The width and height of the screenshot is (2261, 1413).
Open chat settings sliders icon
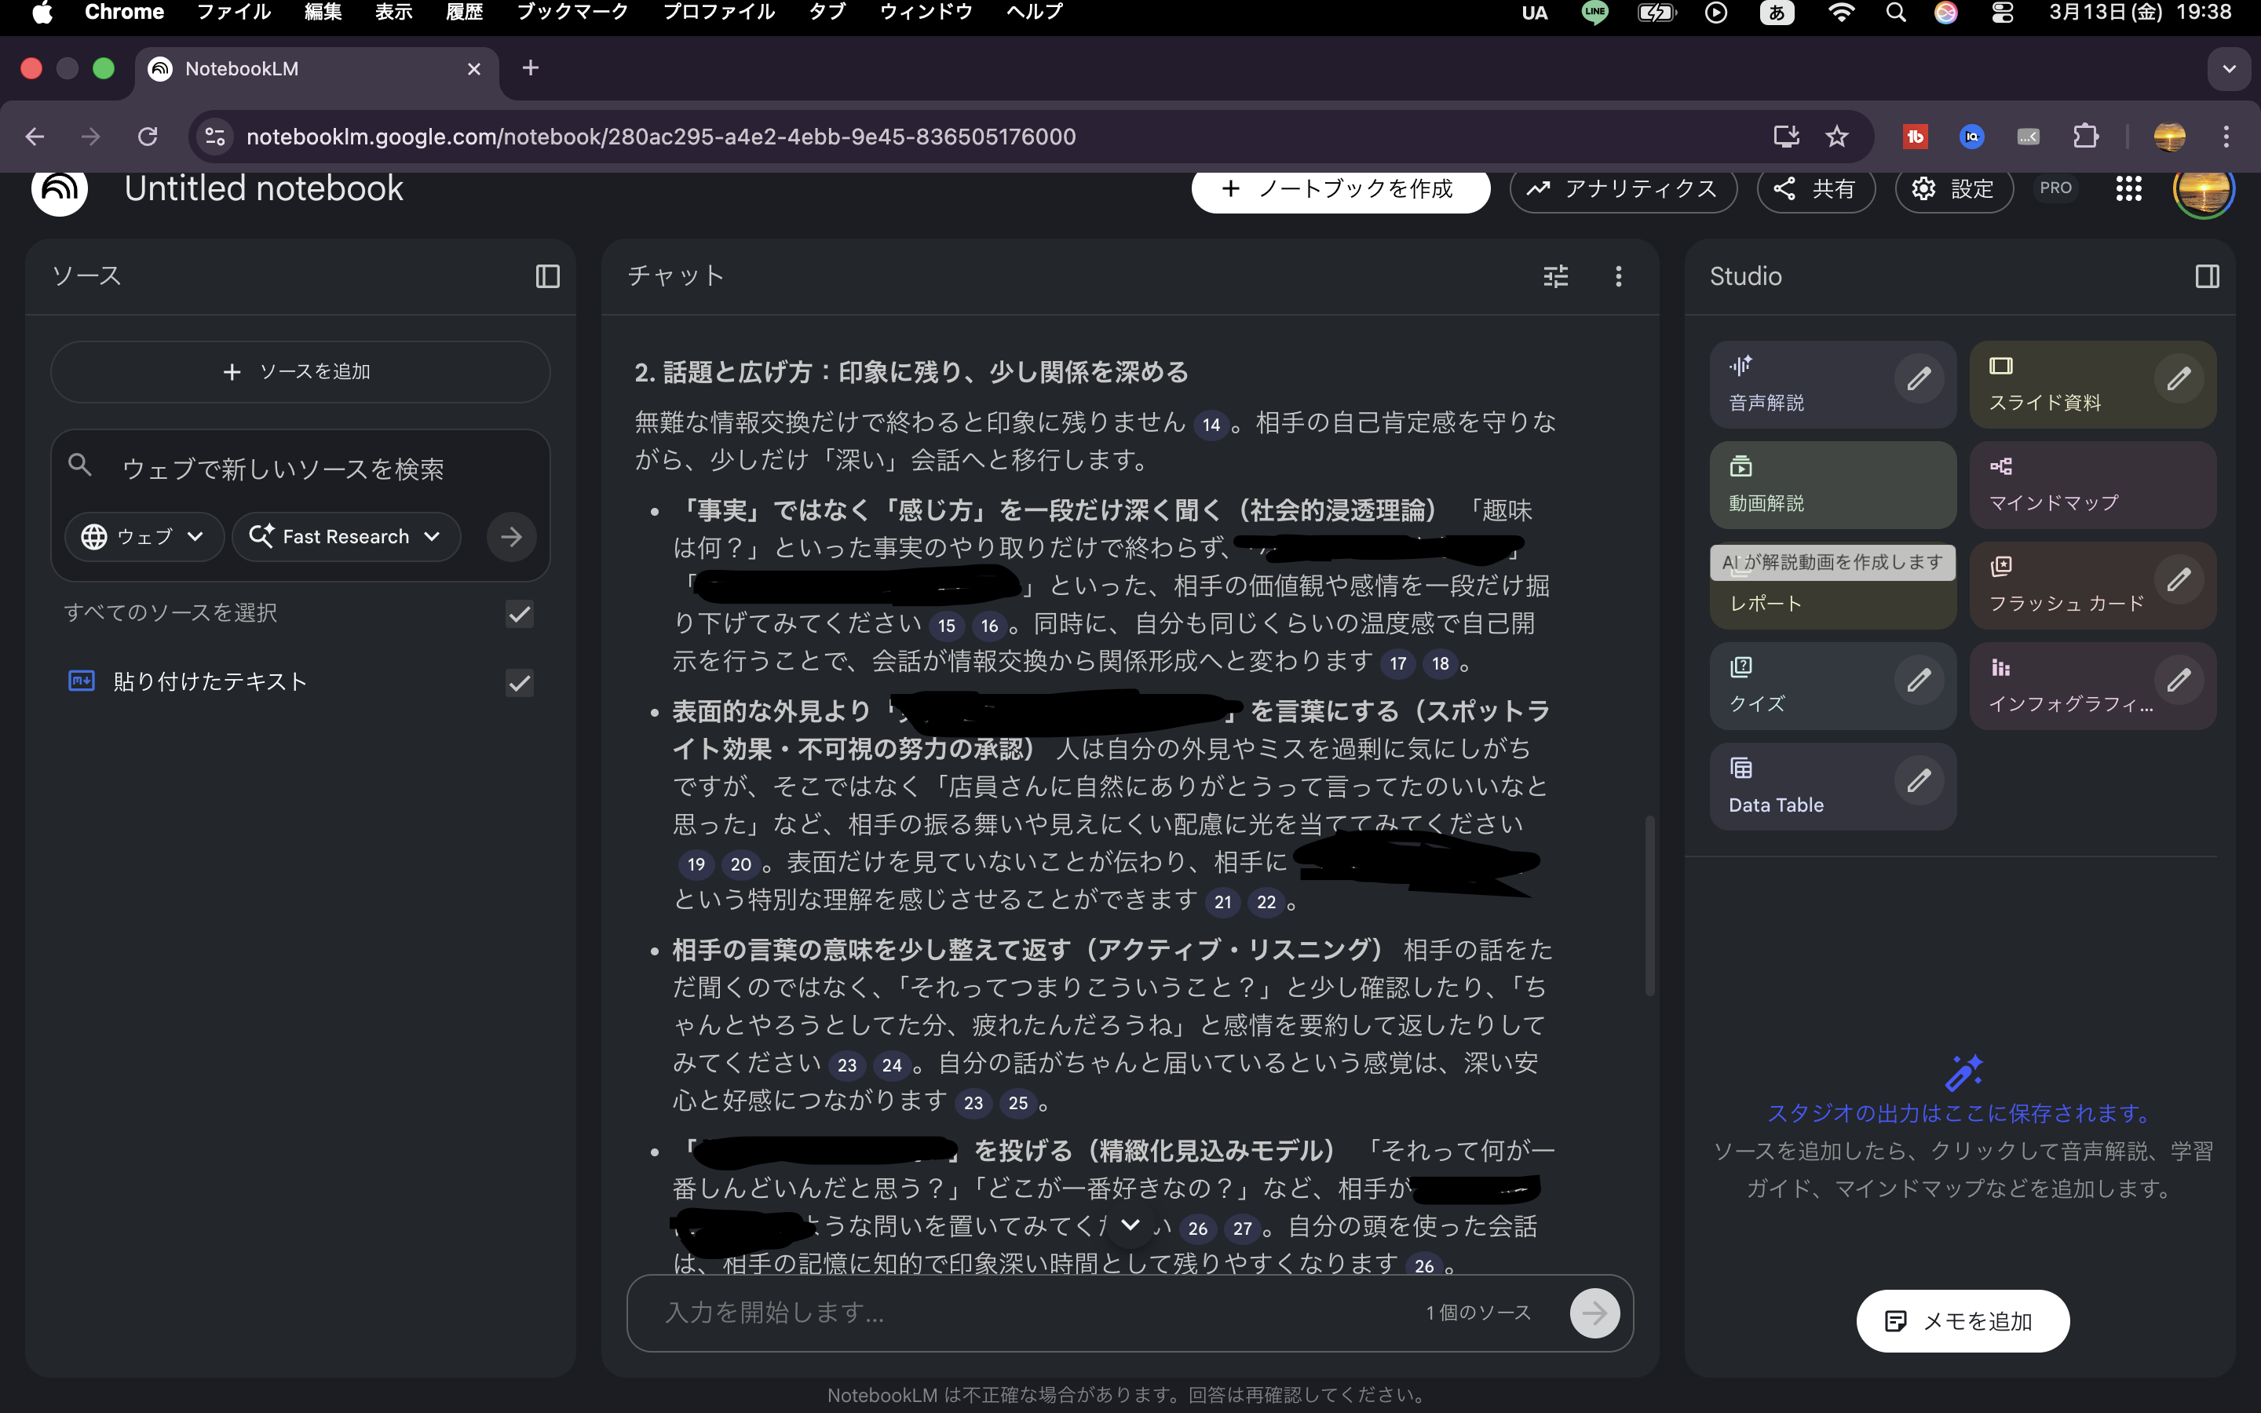coord(1555,276)
